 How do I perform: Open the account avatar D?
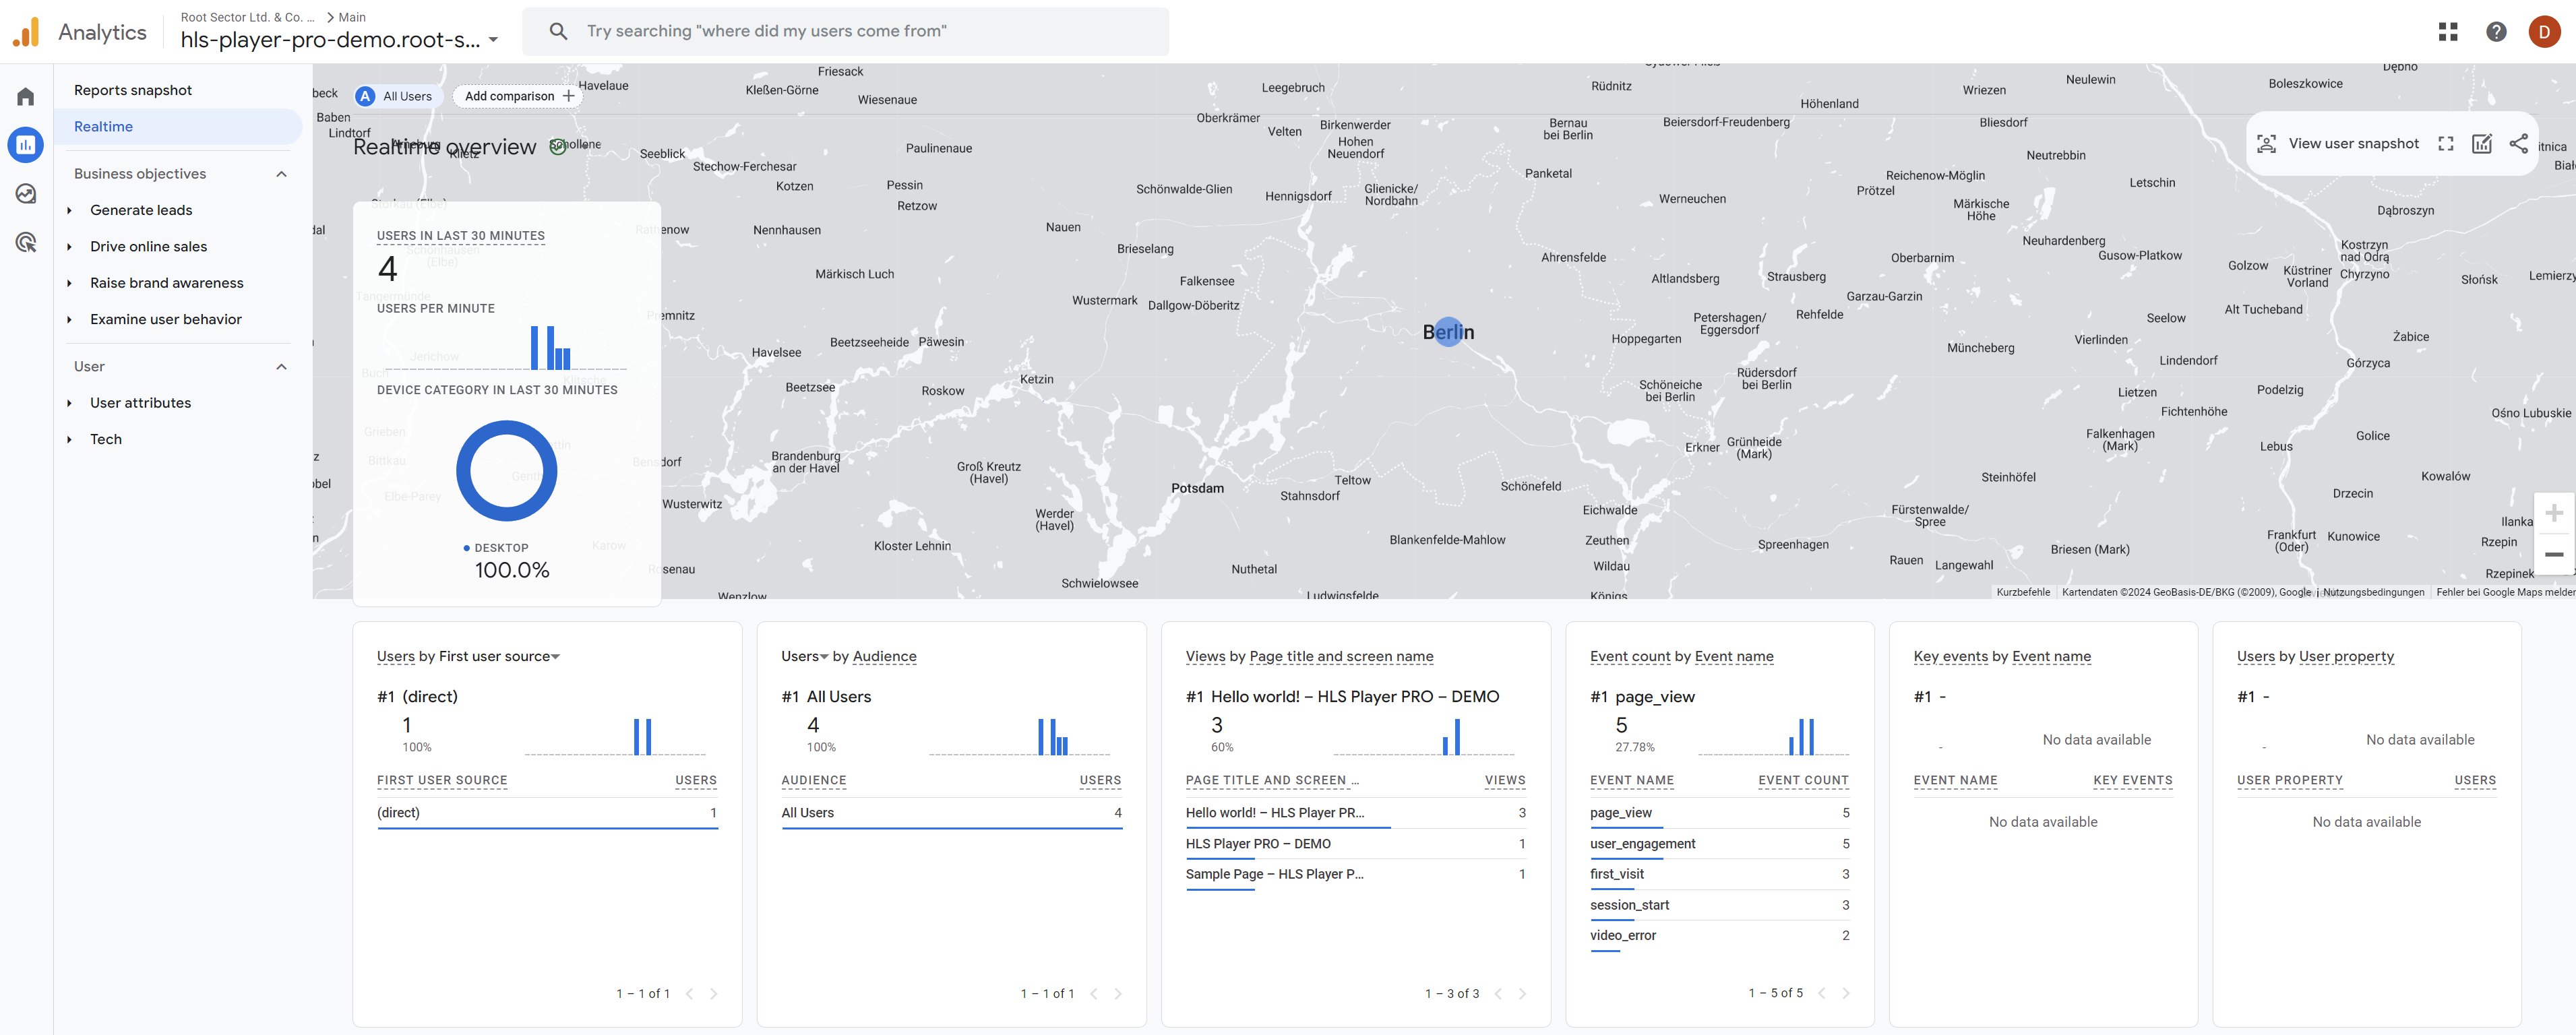tap(2544, 32)
